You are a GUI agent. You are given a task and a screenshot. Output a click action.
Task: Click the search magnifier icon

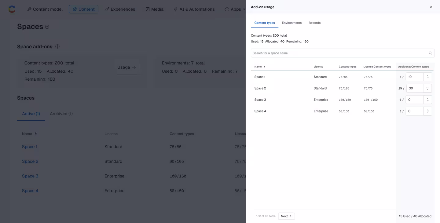(430, 53)
